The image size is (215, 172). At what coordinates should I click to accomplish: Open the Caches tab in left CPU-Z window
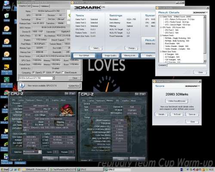tap(21, 100)
